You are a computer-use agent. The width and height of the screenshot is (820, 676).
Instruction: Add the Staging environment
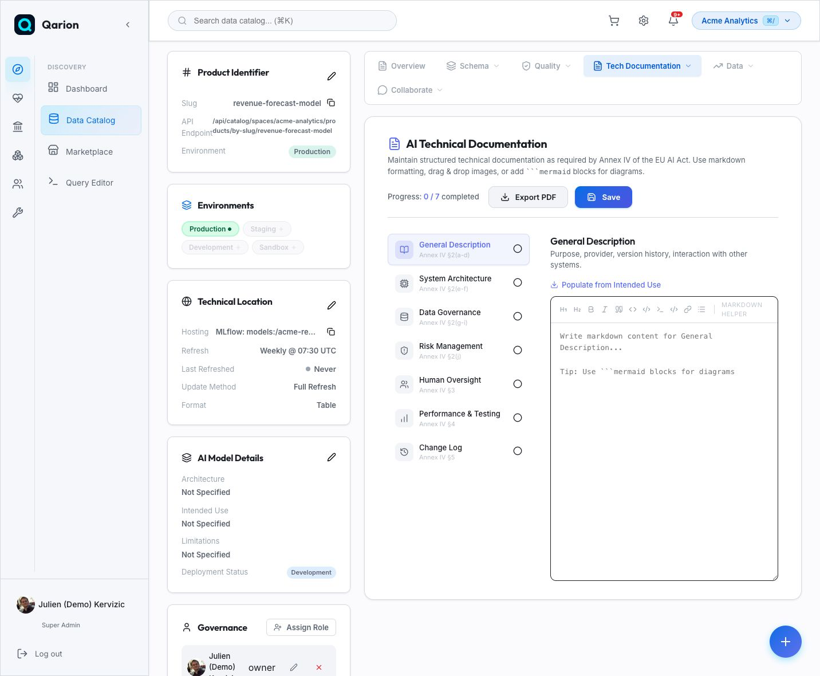[x=267, y=229]
